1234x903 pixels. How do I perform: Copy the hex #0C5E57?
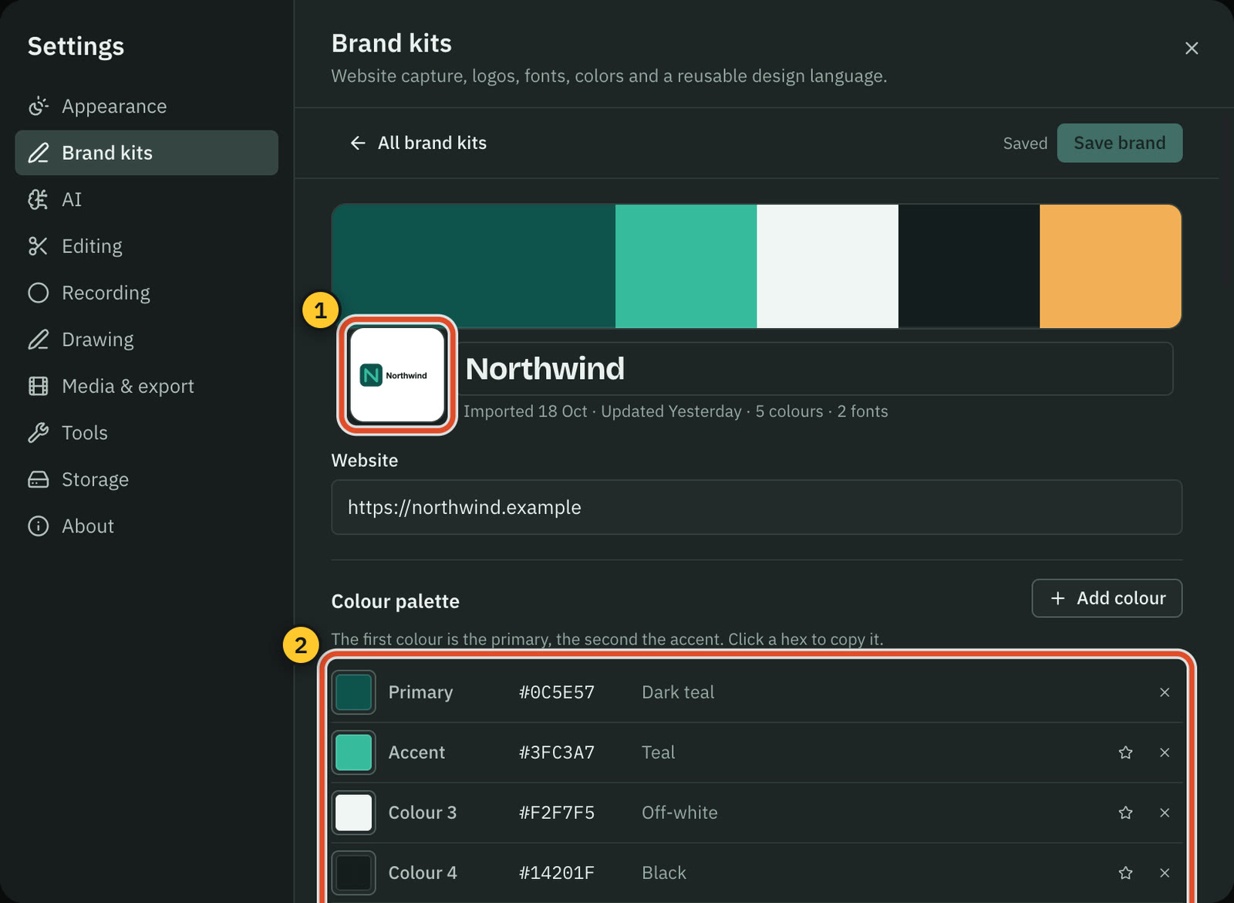click(x=557, y=692)
